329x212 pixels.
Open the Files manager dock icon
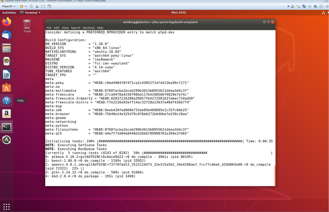(7, 48)
